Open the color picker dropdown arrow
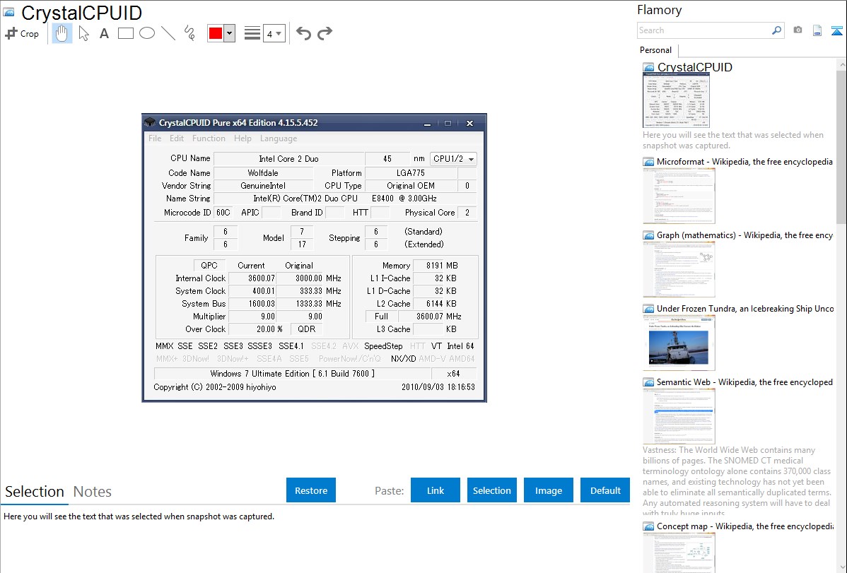The image size is (847, 573). pos(229,33)
